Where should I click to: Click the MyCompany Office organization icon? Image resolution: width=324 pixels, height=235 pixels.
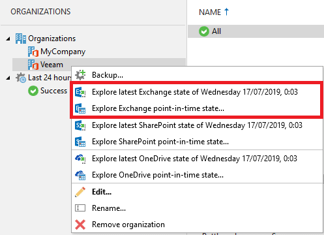coord(33,52)
